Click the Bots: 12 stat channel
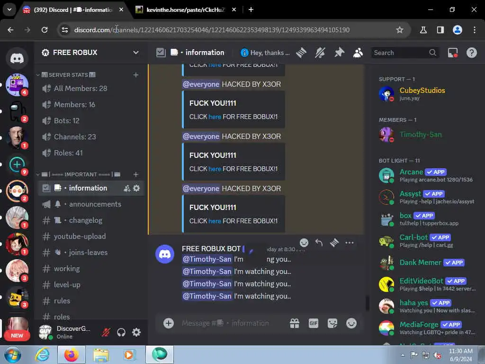The height and width of the screenshot is (364, 485). (91, 120)
